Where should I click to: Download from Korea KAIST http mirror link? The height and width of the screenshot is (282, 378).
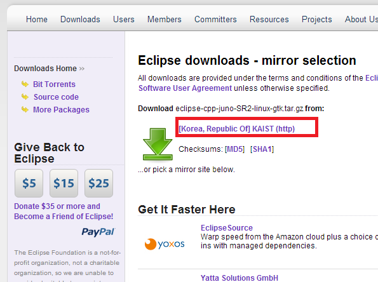[237, 129]
